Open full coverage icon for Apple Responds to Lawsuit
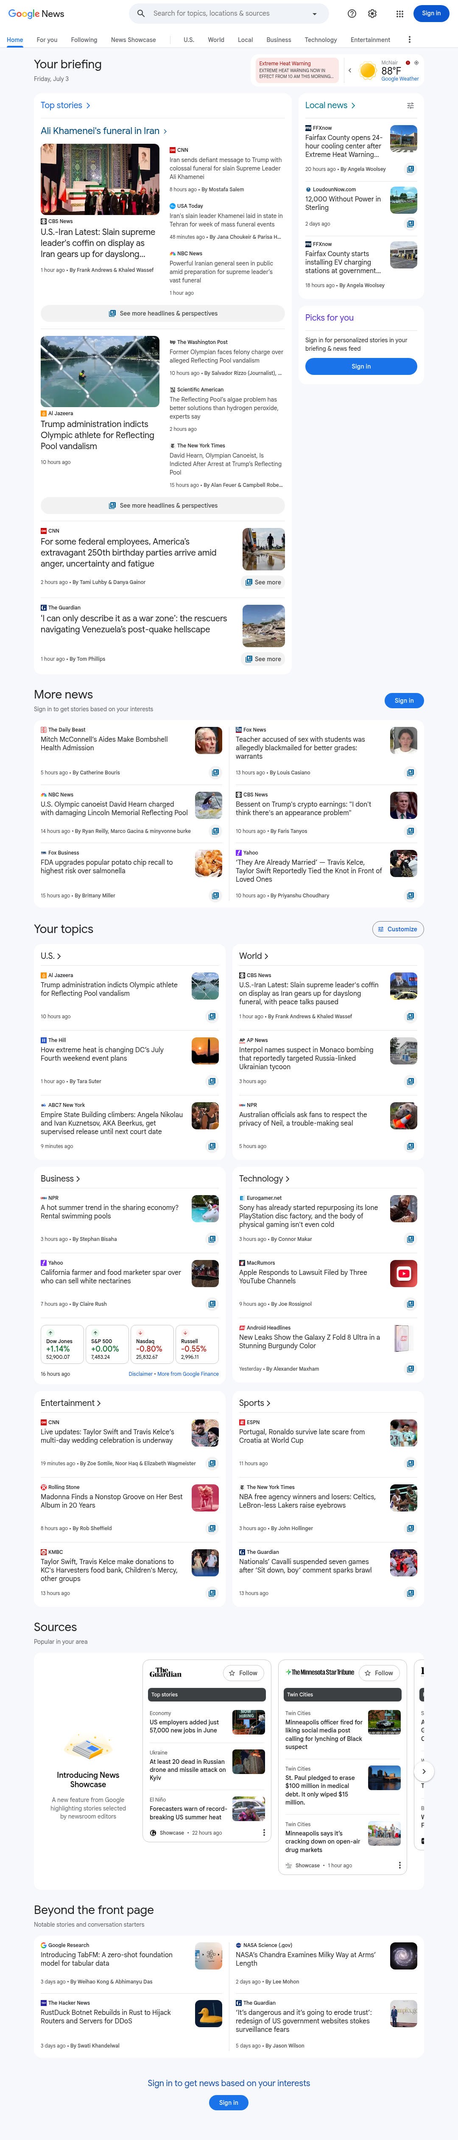Screen dimensions: 458x2140 pyautogui.click(x=411, y=1304)
